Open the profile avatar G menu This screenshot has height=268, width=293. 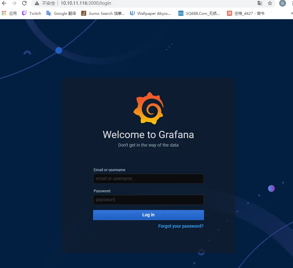pos(282,3)
